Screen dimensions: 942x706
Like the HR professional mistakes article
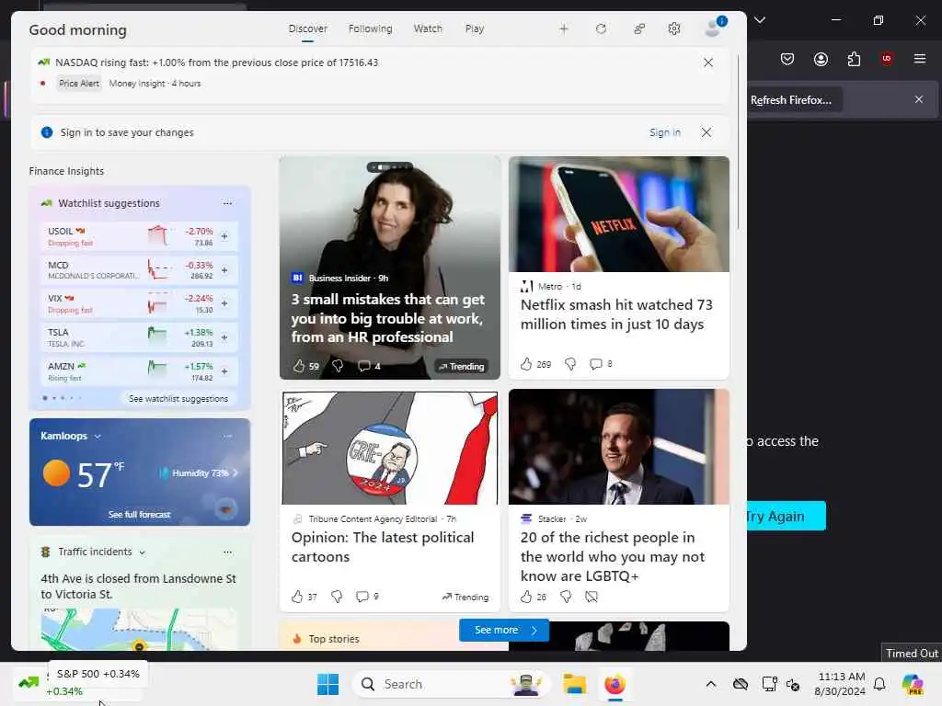(x=299, y=366)
